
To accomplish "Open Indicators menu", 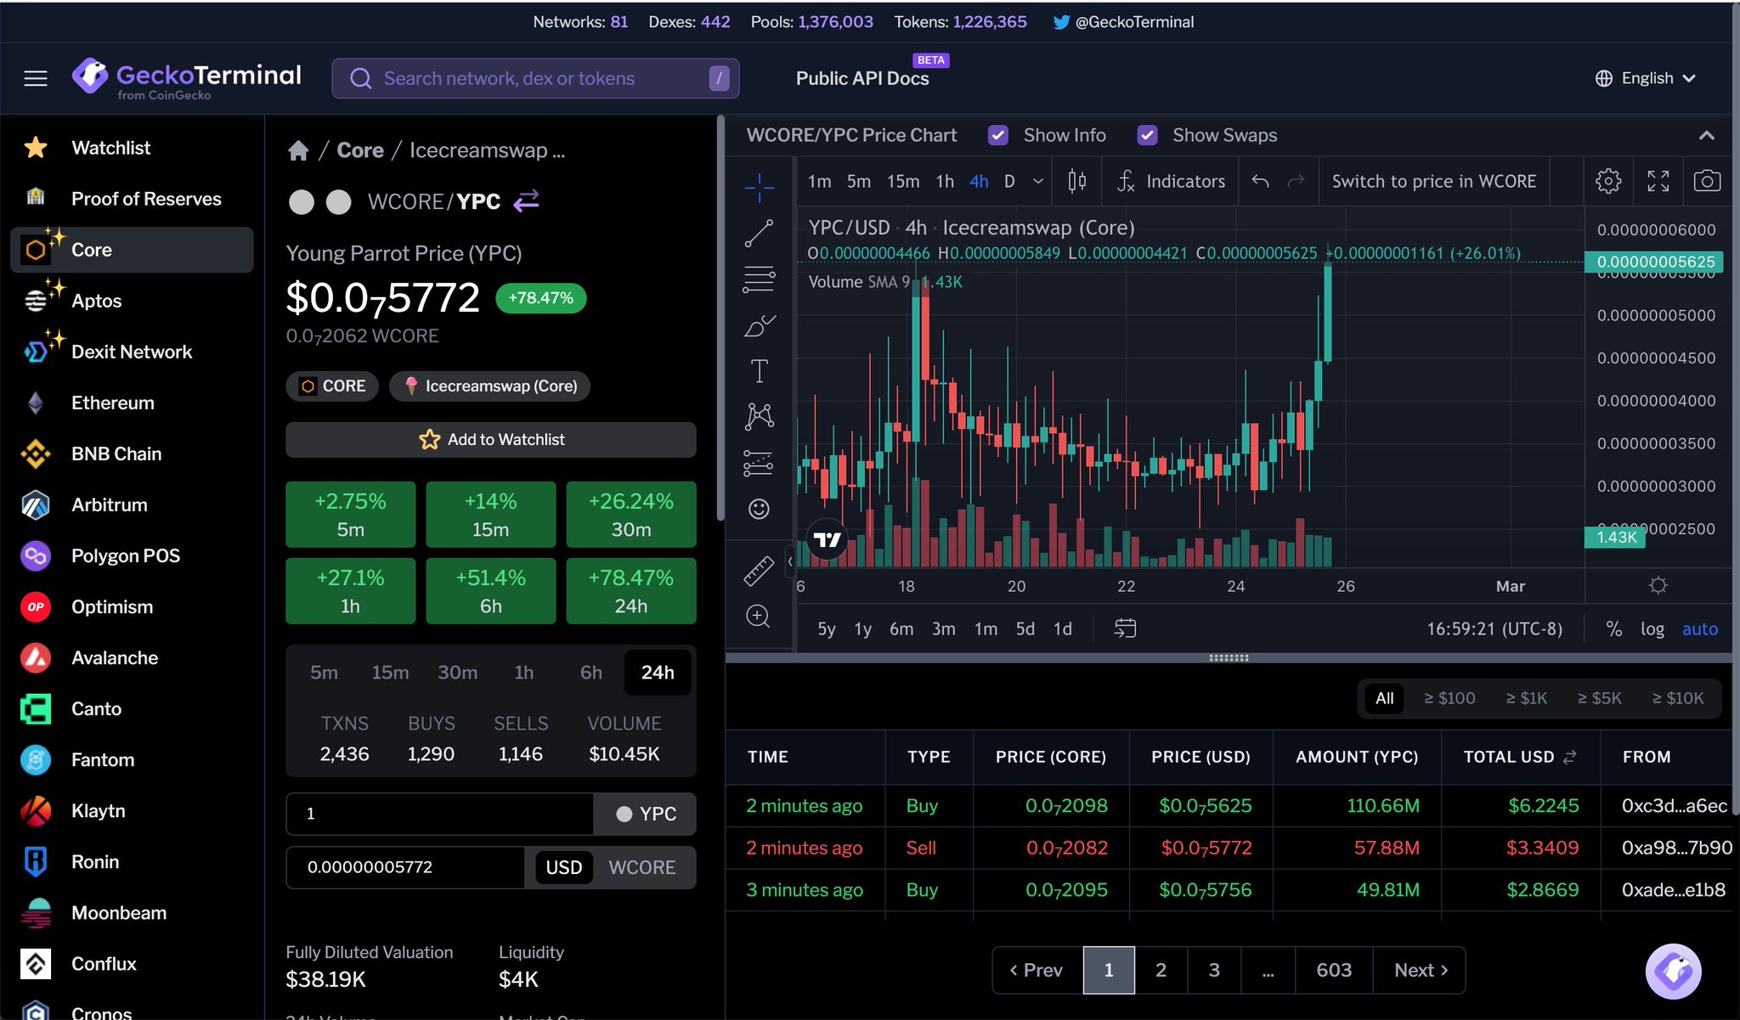I will point(1172,181).
